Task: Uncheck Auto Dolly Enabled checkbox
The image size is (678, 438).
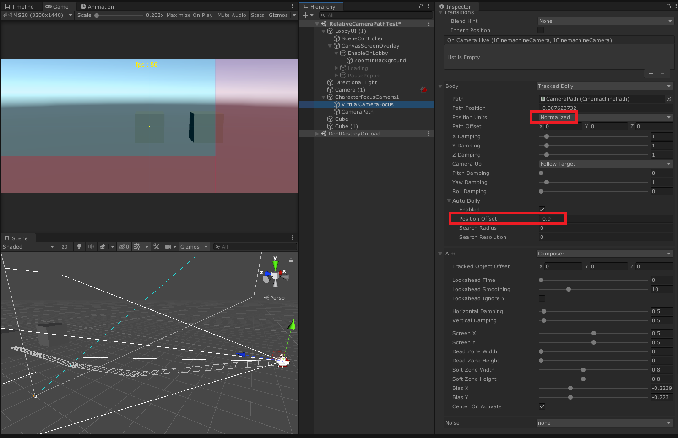Action: click(x=542, y=210)
